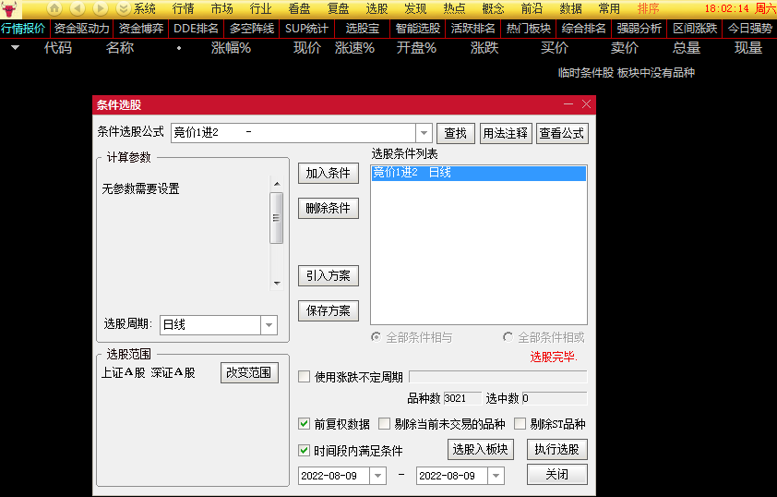777x497 pixels.
Task: Enable 剔除当前未交易的品种 checkbox
Action: pos(384,424)
